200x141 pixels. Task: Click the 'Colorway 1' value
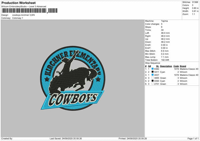click(18, 18)
